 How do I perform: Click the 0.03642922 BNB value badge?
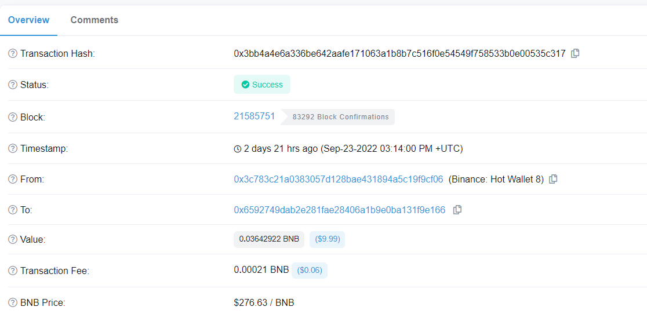click(269, 239)
